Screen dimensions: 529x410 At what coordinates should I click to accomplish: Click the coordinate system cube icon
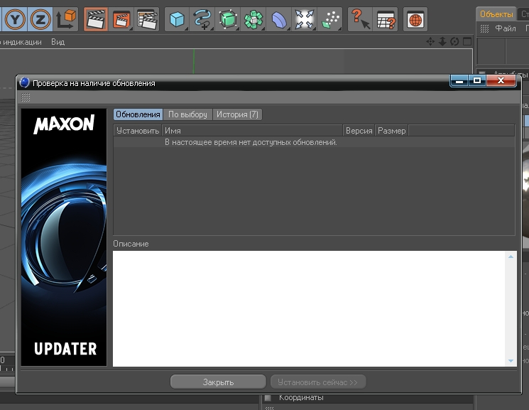pyautogui.click(x=66, y=19)
